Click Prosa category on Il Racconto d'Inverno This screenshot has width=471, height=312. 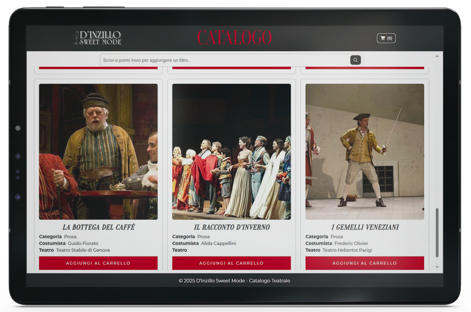click(x=203, y=237)
